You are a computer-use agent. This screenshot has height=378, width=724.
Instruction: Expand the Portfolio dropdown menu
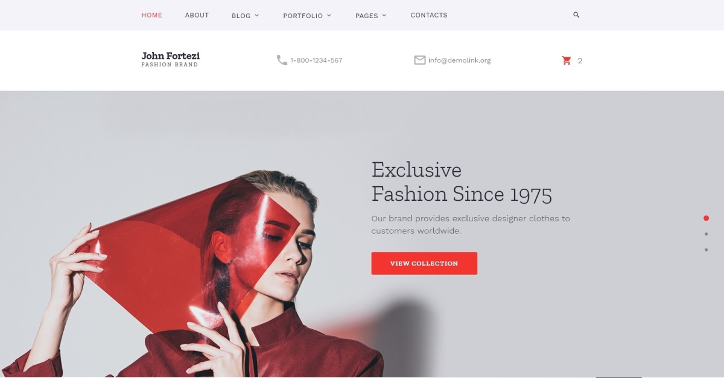click(307, 16)
